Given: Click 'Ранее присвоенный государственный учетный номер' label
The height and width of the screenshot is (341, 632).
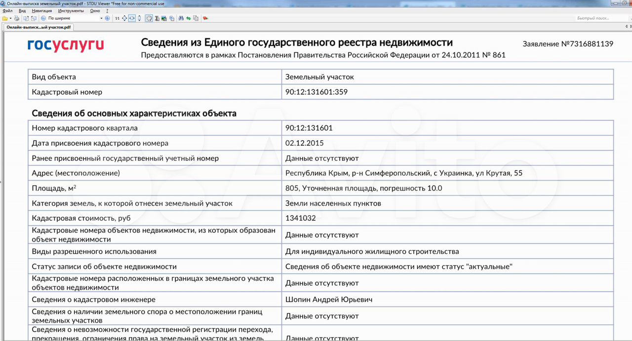Looking at the screenshot, I should tap(125, 158).
